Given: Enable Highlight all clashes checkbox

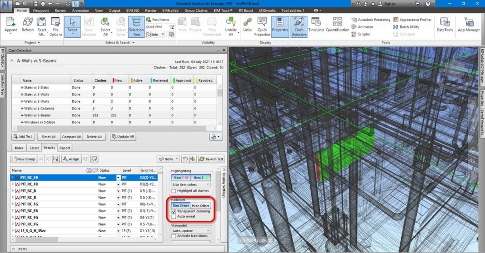Looking at the screenshot, I should click(x=174, y=191).
